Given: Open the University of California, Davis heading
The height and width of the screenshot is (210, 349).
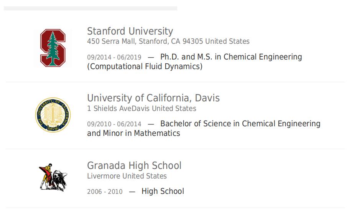Looking at the screenshot, I should tap(153, 98).
